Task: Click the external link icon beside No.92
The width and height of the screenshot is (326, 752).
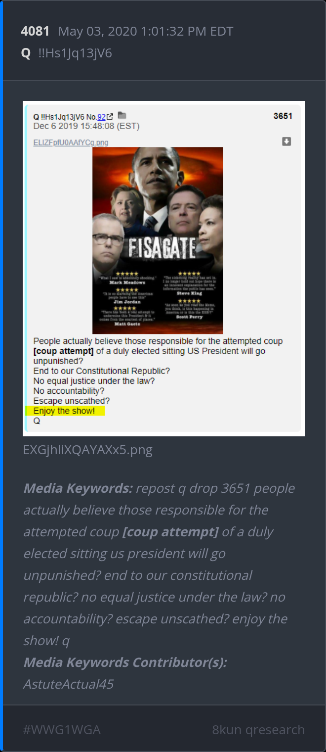Action: click(x=110, y=117)
